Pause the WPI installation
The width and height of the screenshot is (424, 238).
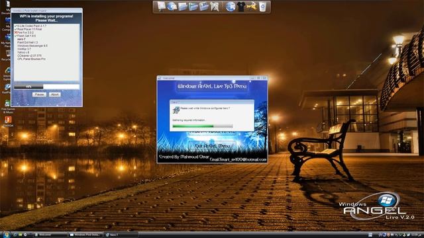point(40,95)
